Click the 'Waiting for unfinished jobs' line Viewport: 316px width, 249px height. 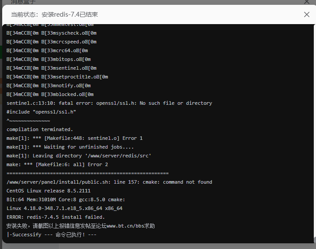point(70,147)
